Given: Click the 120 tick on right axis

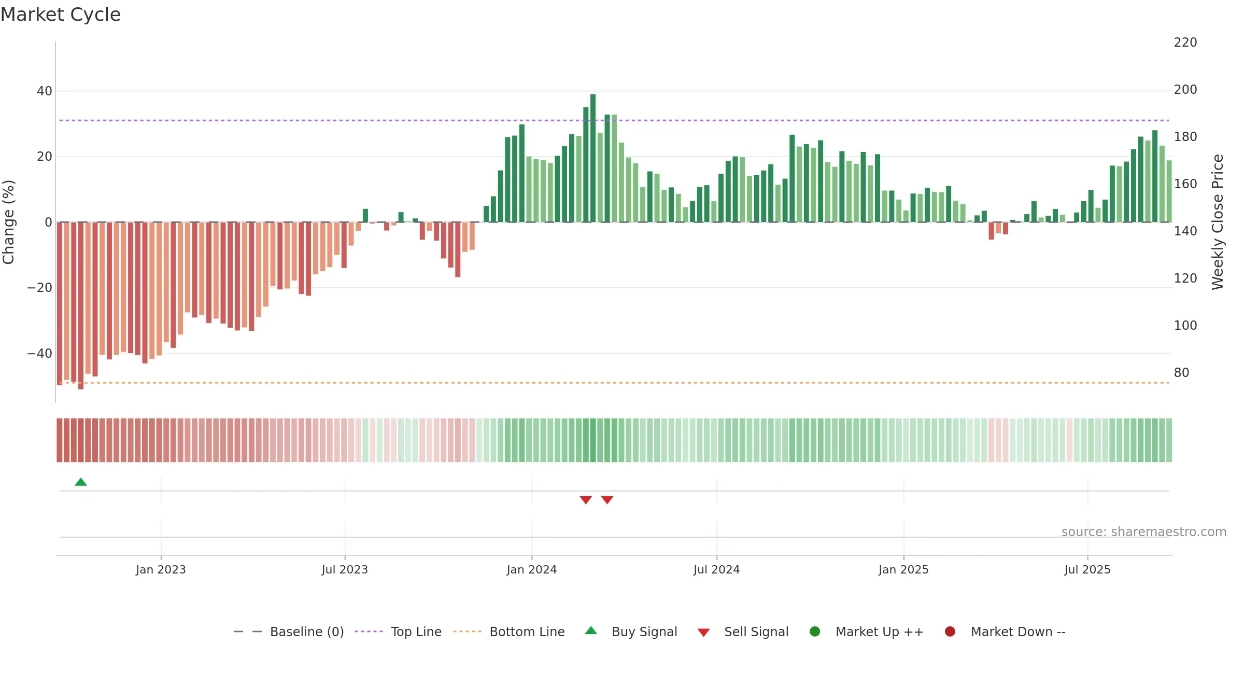Looking at the screenshot, I should click(1185, 278).
